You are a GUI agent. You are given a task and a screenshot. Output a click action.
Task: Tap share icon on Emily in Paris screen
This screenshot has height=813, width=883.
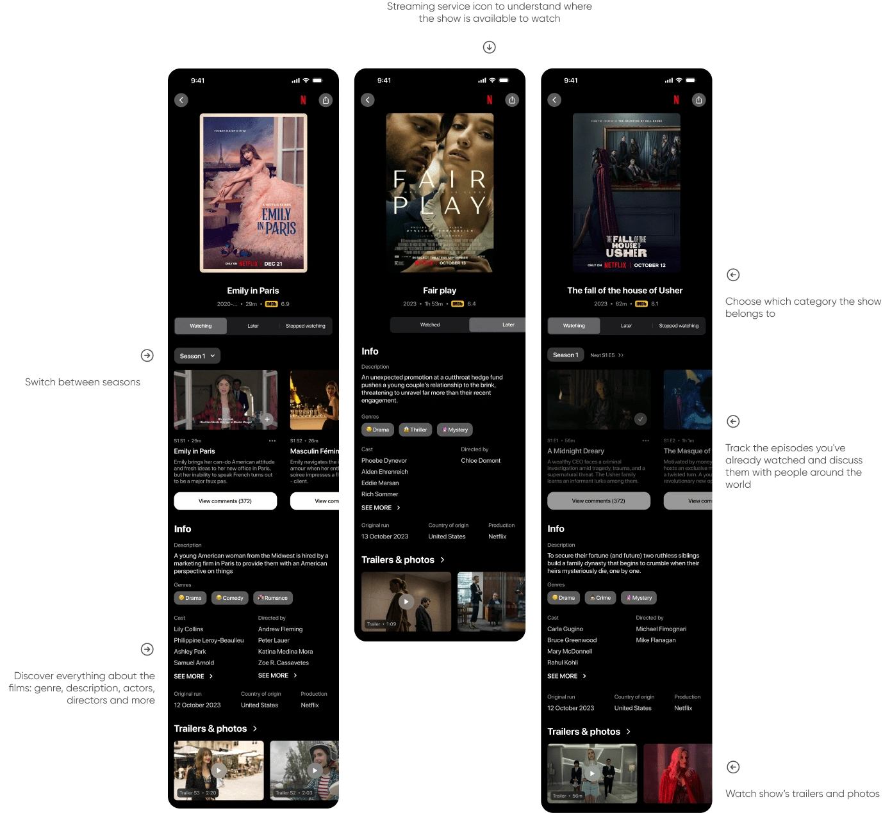326,100
